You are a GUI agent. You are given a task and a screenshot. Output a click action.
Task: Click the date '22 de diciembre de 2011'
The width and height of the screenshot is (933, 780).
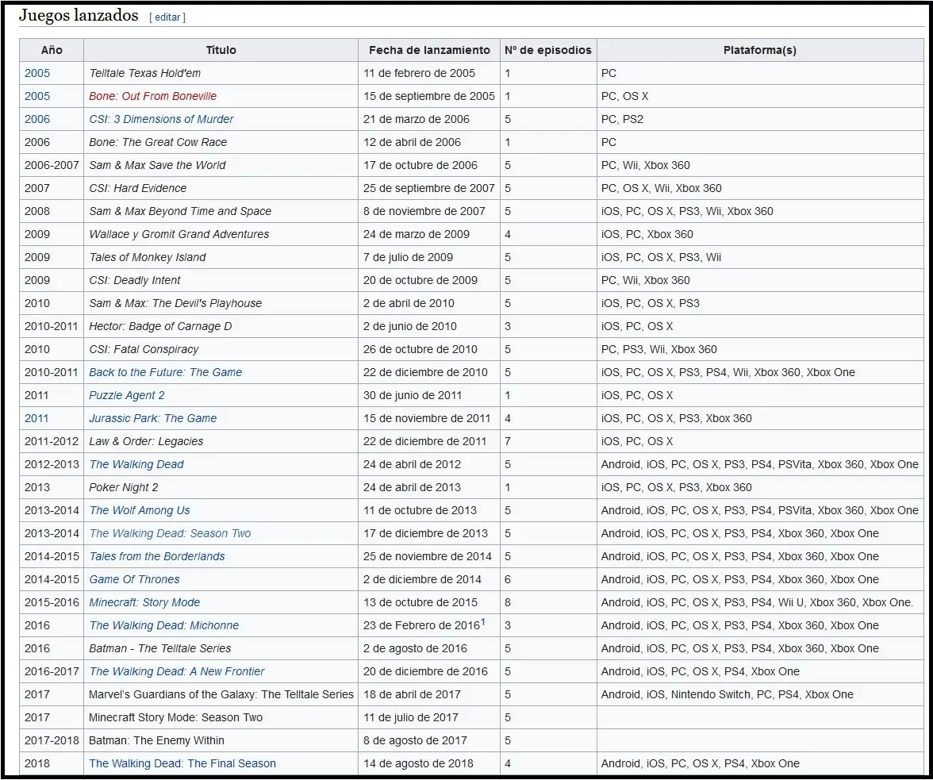(425, 441)
